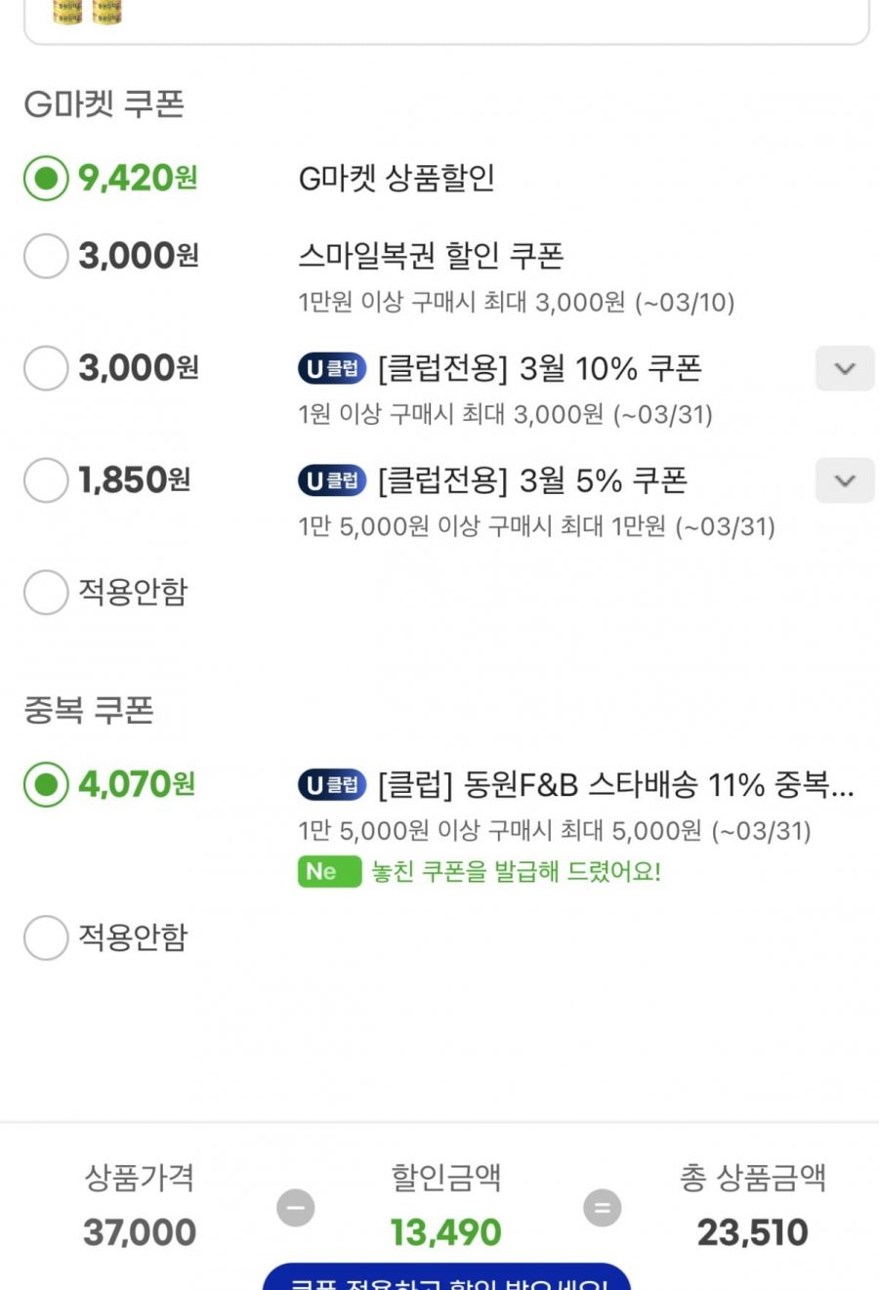Choose the 1,850원 클럽전용 3월 5% coupon radio

(x=46, y=480)
